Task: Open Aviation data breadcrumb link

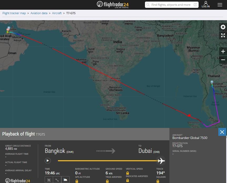Action: (39, 13)
